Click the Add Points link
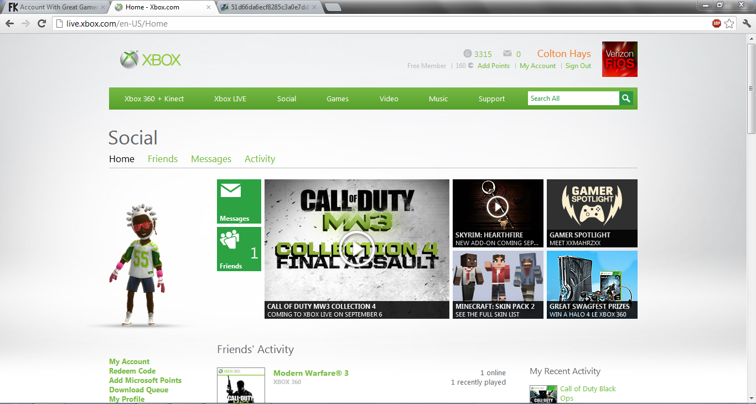The image size is (756, 404). (x=494, y=66)
